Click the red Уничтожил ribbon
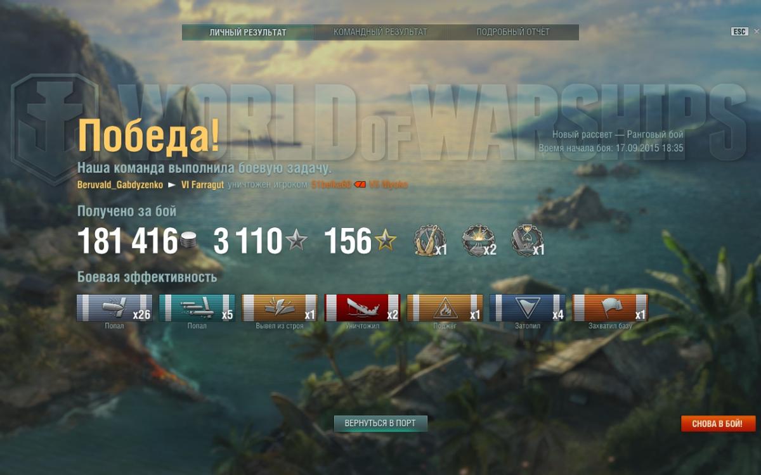This screenshot has width=761, height=475. point(362,308)
